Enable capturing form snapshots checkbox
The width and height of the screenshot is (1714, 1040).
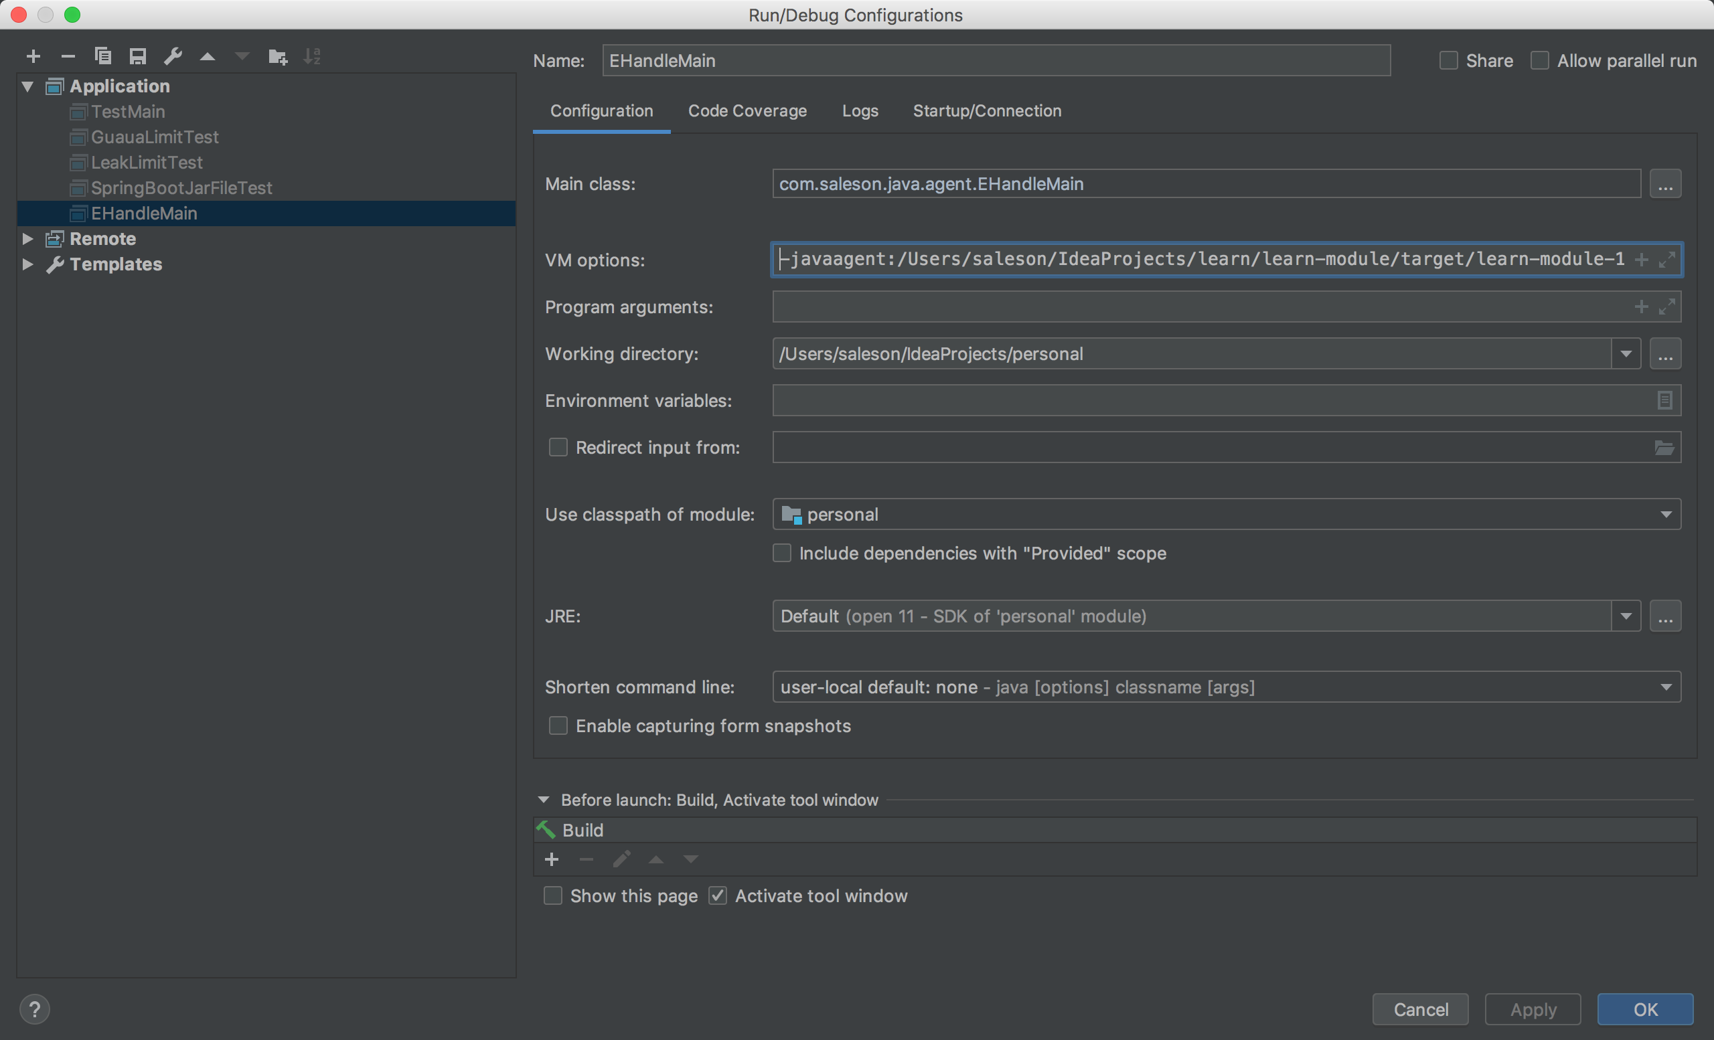point(558,725)
